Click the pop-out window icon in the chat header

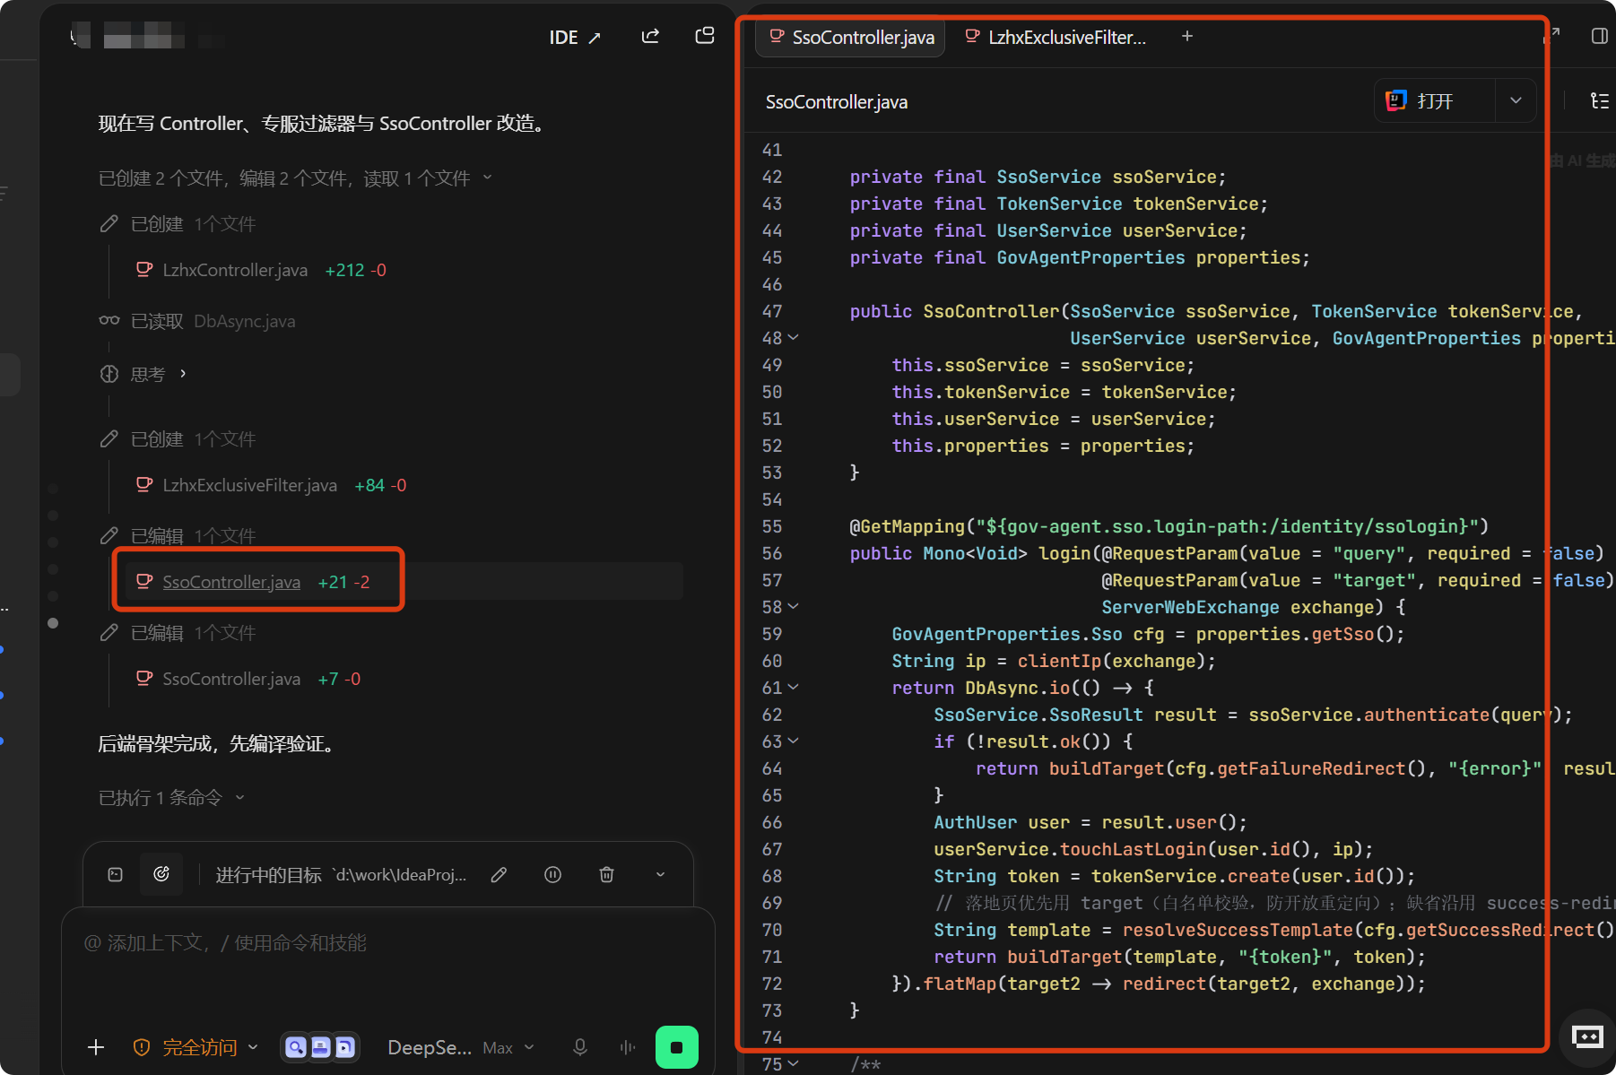tap(705, 36)
